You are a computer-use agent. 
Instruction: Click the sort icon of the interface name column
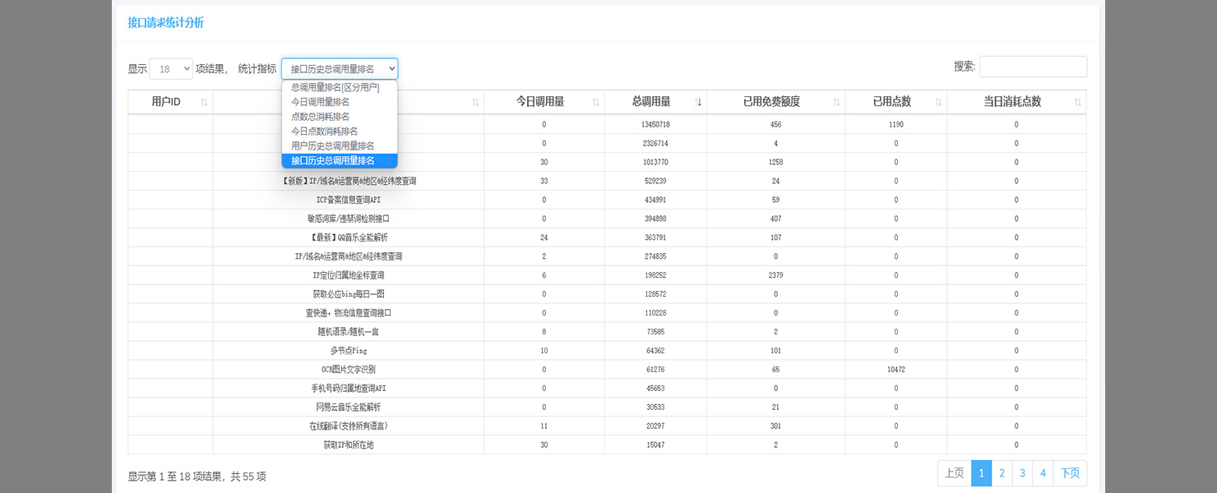475,102
